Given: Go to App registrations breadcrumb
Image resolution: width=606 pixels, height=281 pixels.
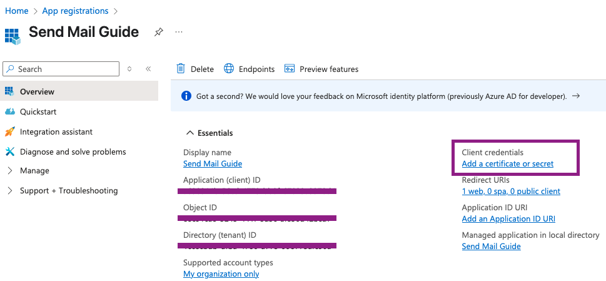Looking at the screenshot, I should click(76, 11).
